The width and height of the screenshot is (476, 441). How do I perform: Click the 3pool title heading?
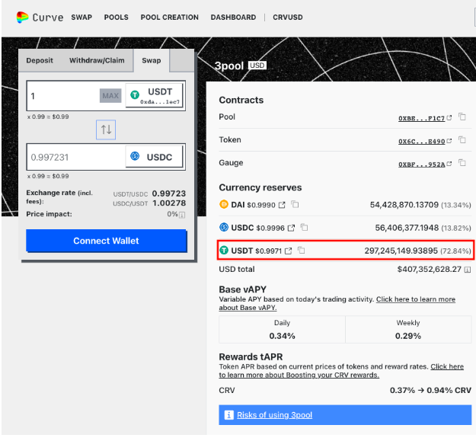point(229,66)
